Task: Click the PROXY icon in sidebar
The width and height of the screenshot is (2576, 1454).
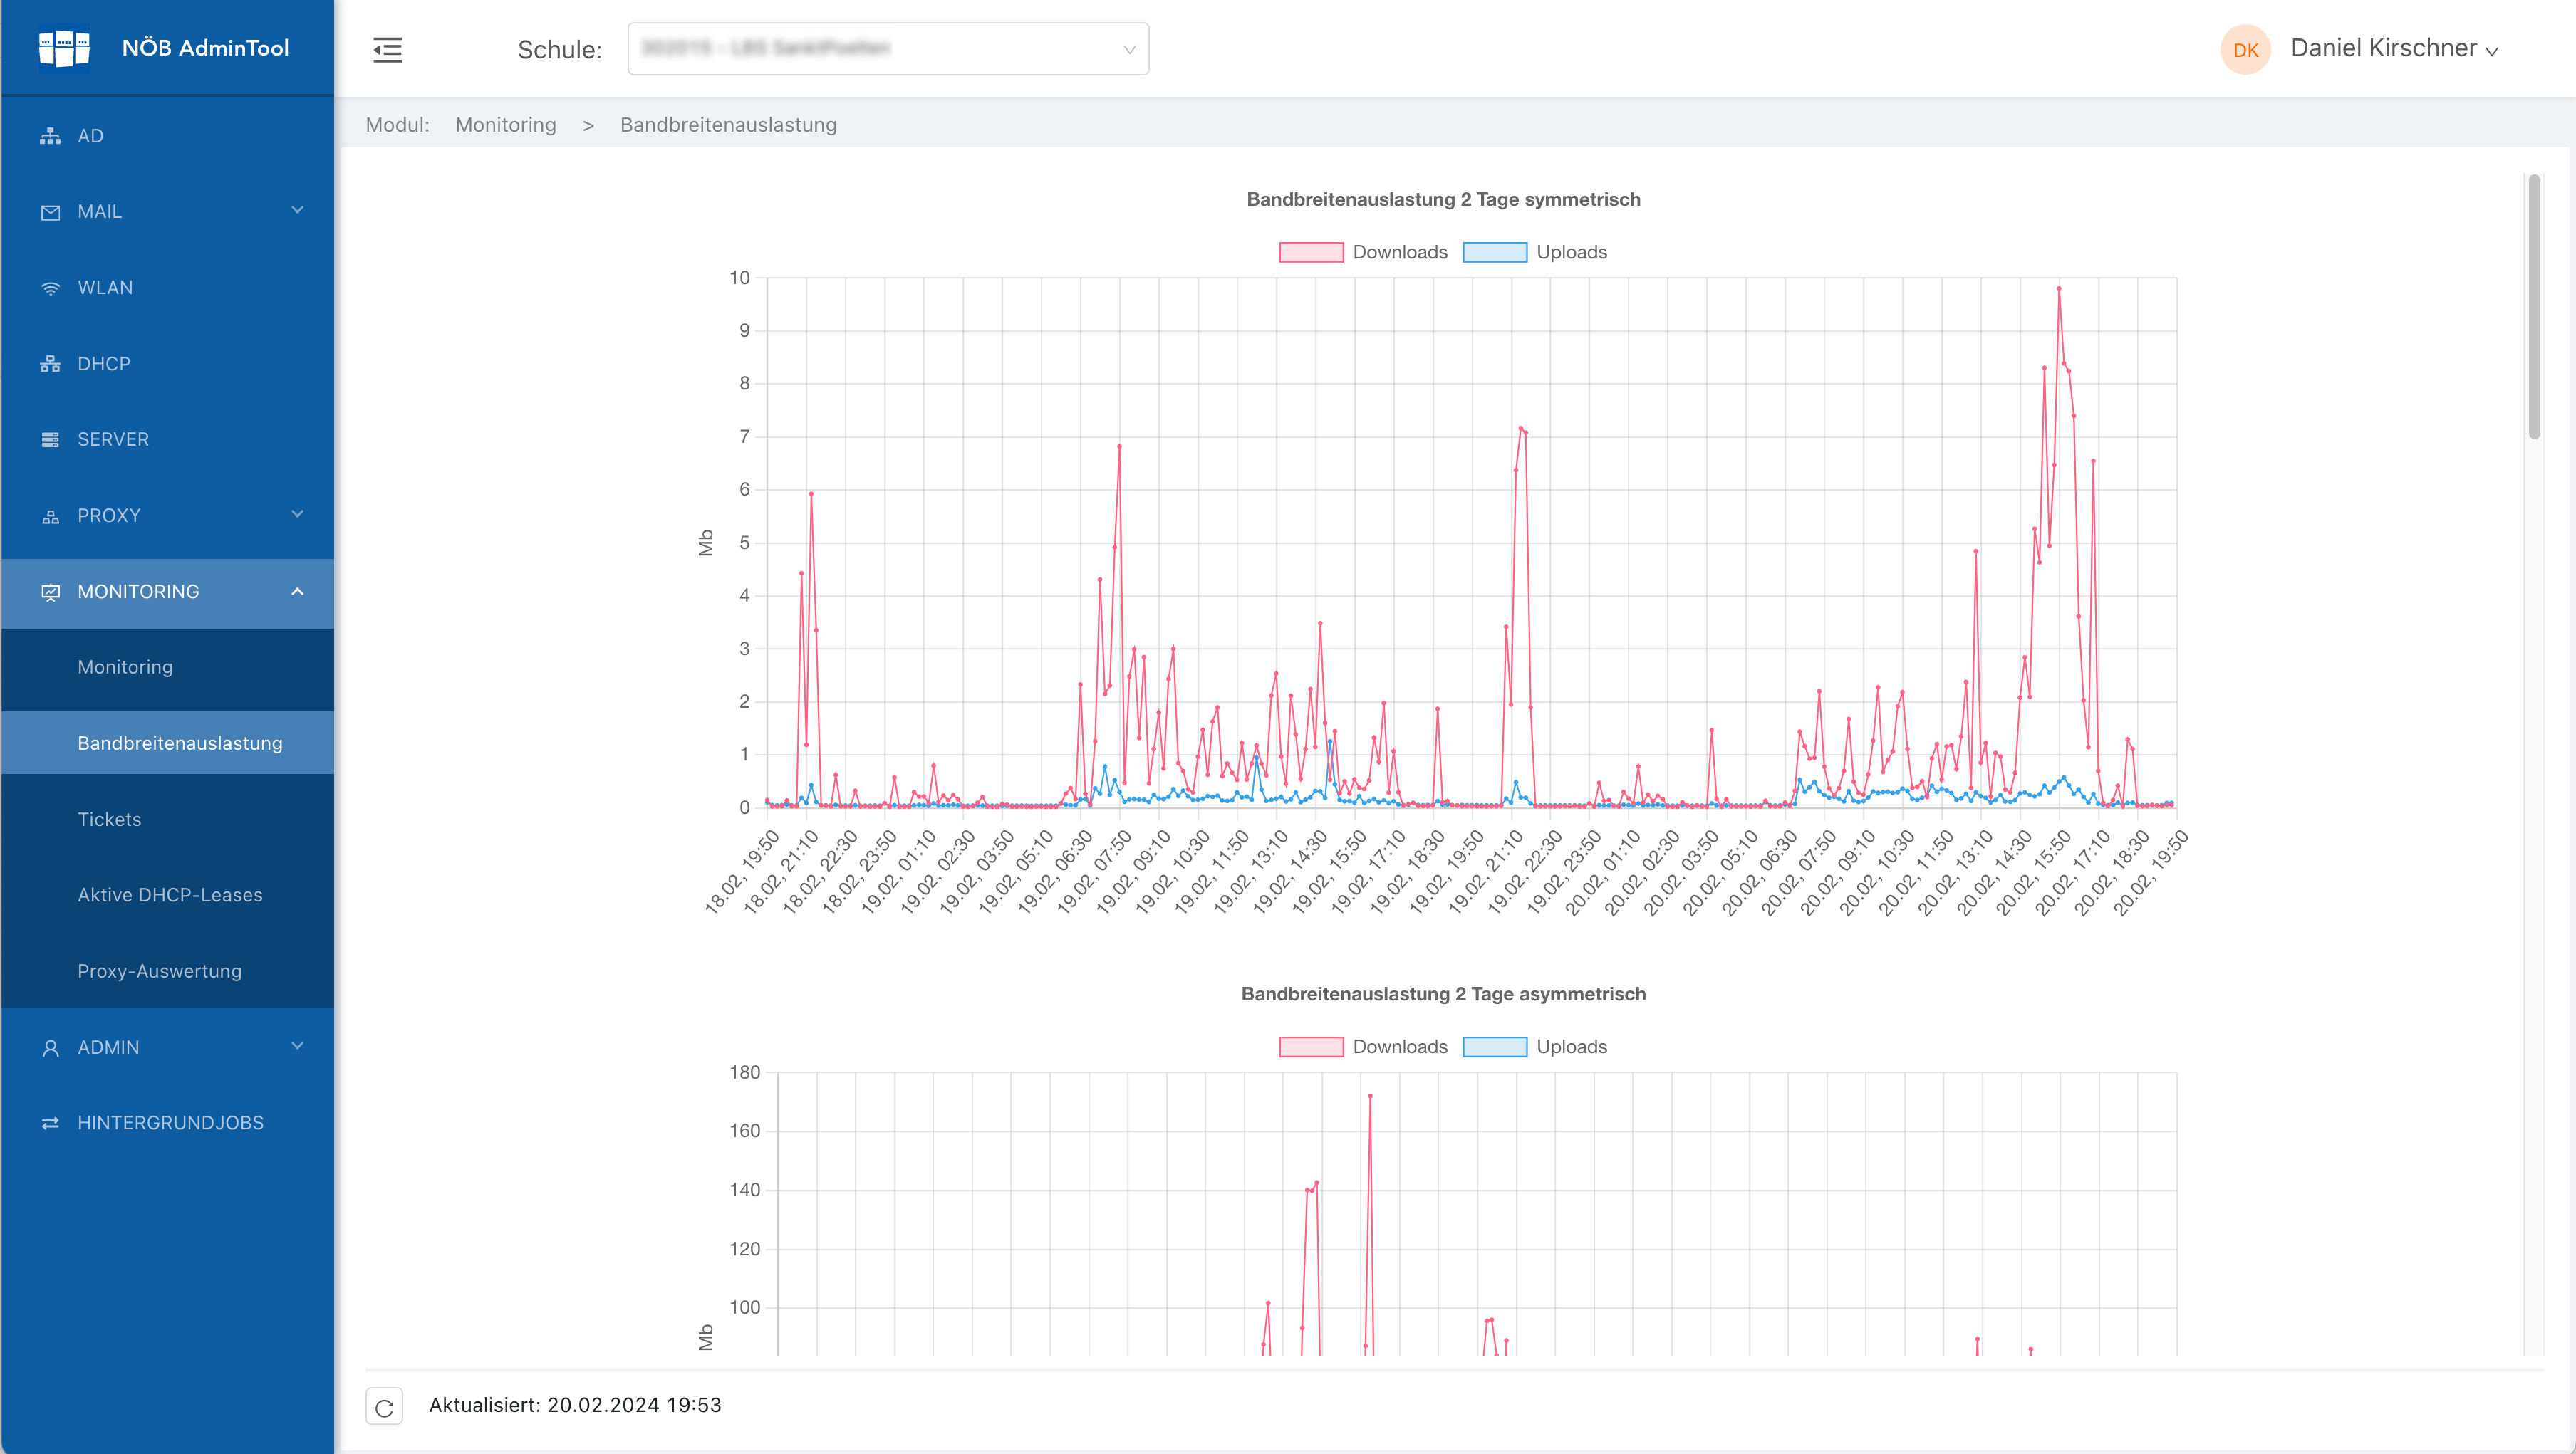Action: (x=50, y=516)
